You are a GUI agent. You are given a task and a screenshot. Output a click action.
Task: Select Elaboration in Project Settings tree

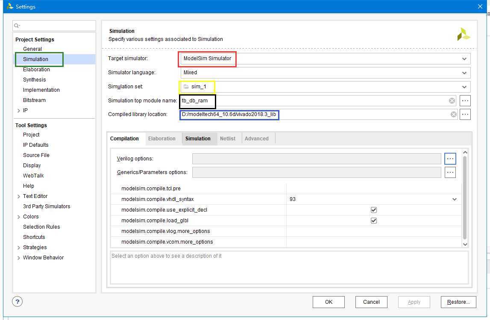(36, 70)
